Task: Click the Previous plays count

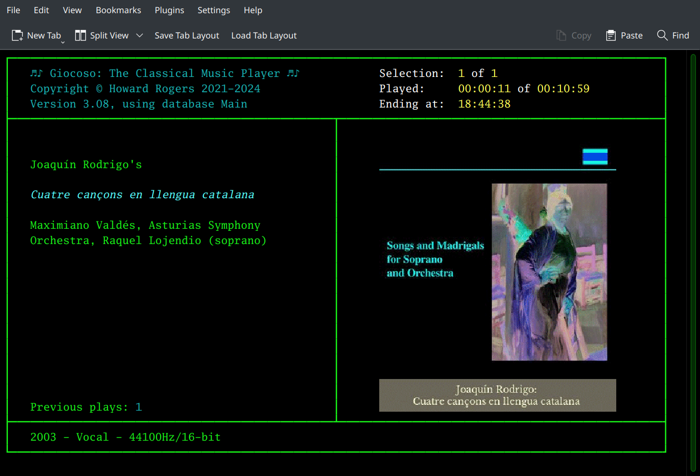Action: click(x=139, y=407)
